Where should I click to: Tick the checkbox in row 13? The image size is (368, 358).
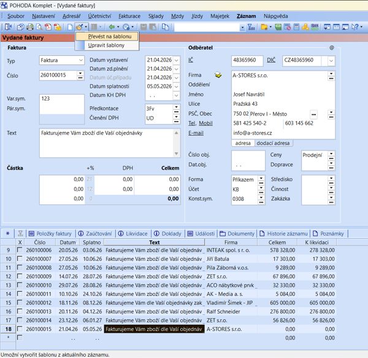20,286
